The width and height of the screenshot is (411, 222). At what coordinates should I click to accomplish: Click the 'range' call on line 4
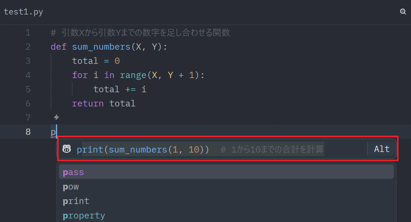[133, 75]
